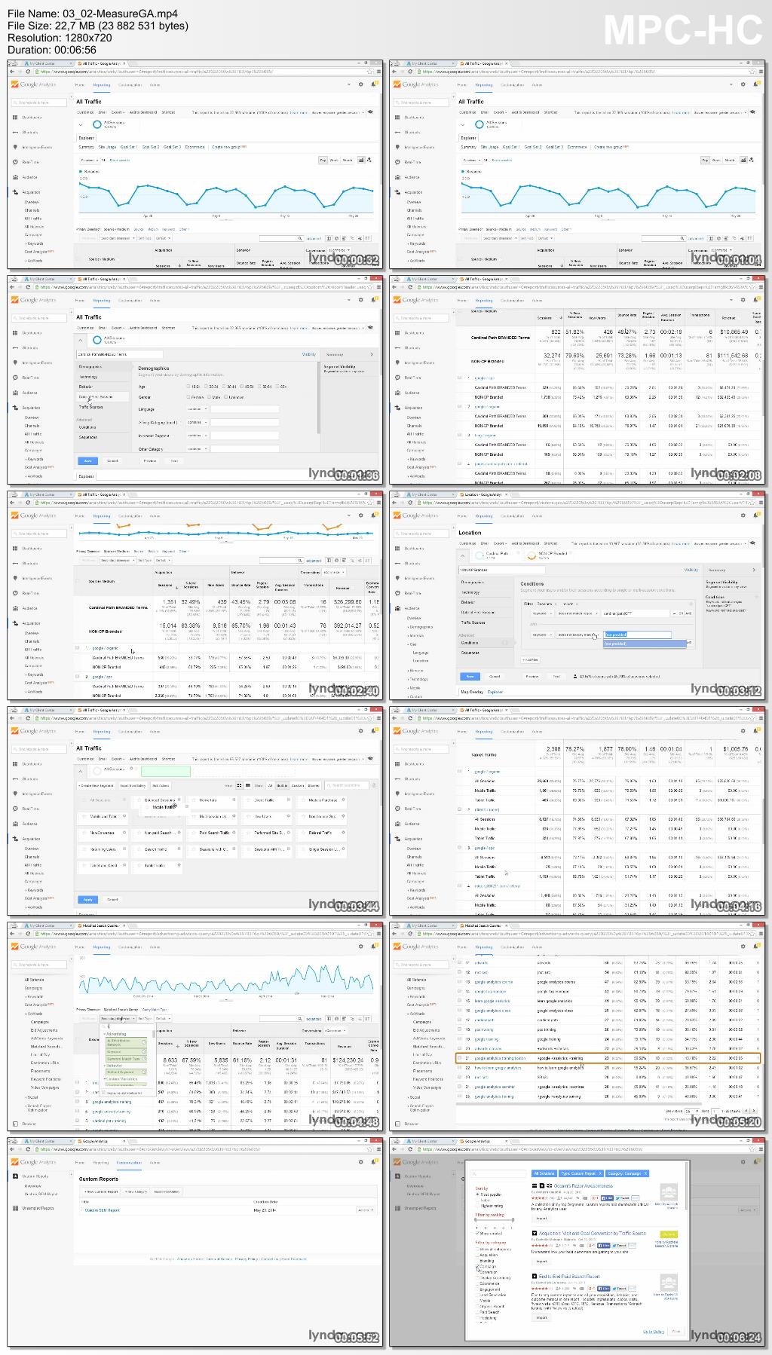The width and height of the screenshot is (772, 1355).
Task: Select Latest radio in the 00:06:24 dialog
Action: click(x=477, y=1201)
